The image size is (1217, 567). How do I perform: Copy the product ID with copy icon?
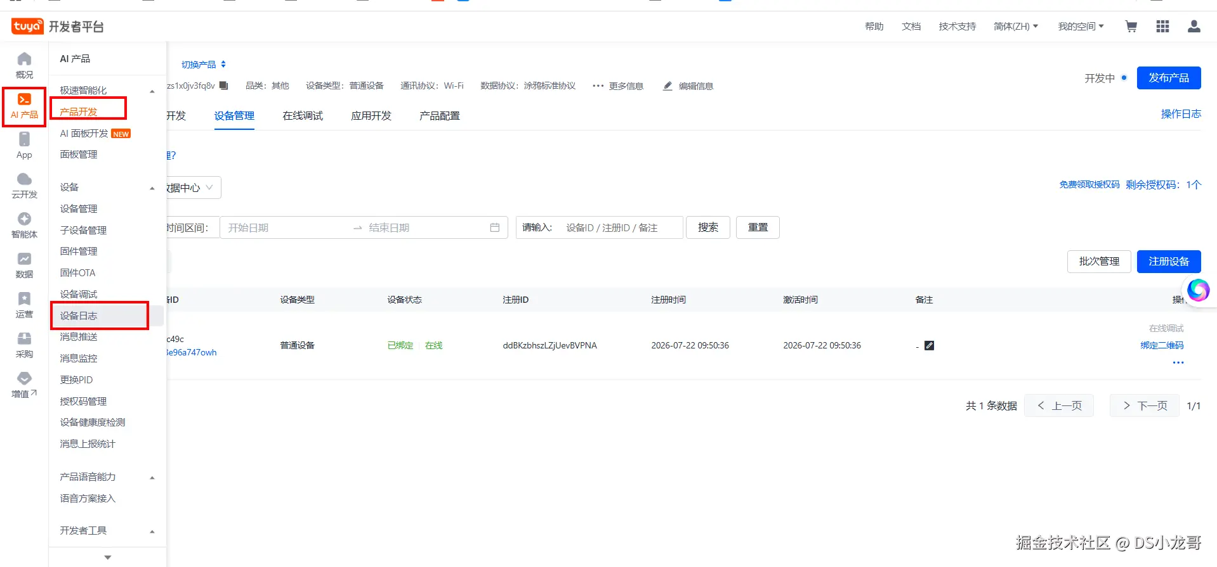click(224, 86)
